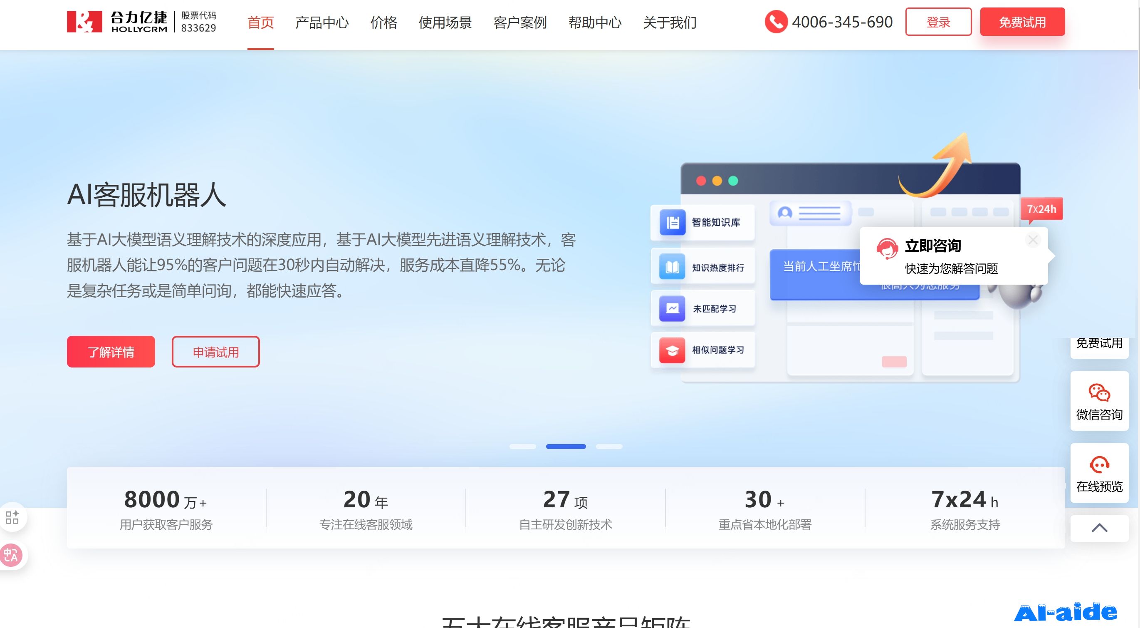Click the 4006-345-690 phone number

click(842, 22)
